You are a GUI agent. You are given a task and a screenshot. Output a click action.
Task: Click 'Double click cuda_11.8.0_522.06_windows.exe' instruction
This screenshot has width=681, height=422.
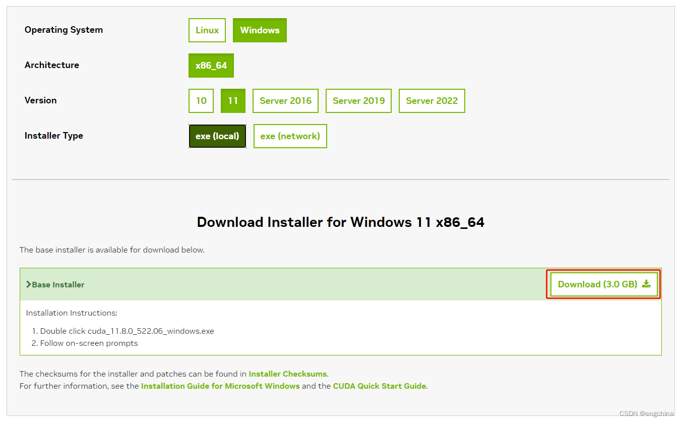point(127,331)
